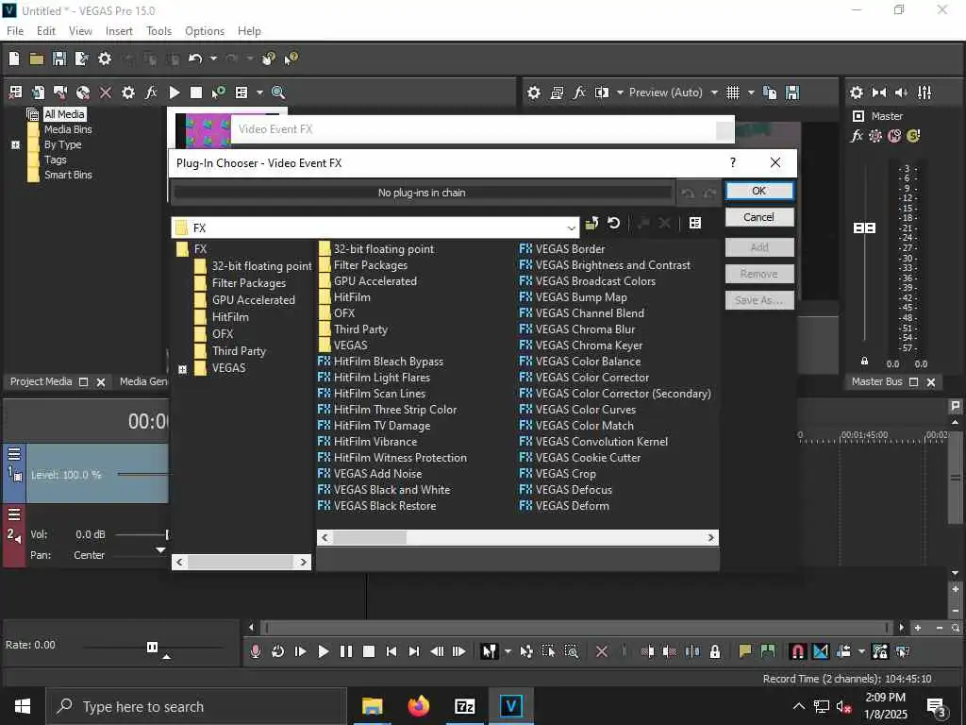Open the Options menu
Screen dimensions: 966x725
(x=205, y=31)
